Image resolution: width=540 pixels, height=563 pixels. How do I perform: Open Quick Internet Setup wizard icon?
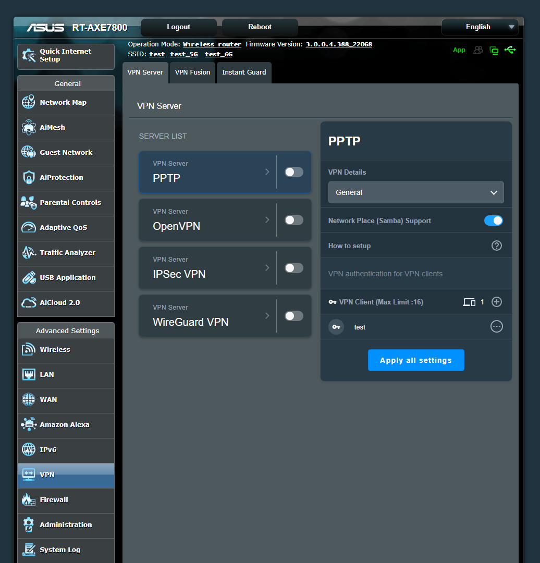(29, 55)
